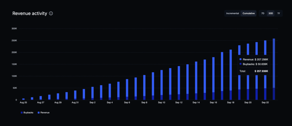Click the Sep 14 bar's light blue section
Screen dimensions: 292x126
coord(196,77)
